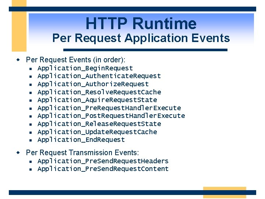Click the Per Request Events (in order) heading

[75, 60]
